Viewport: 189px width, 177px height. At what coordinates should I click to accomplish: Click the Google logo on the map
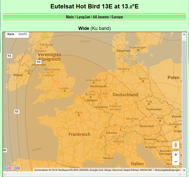pyautogui.click(x=12, y=168)
